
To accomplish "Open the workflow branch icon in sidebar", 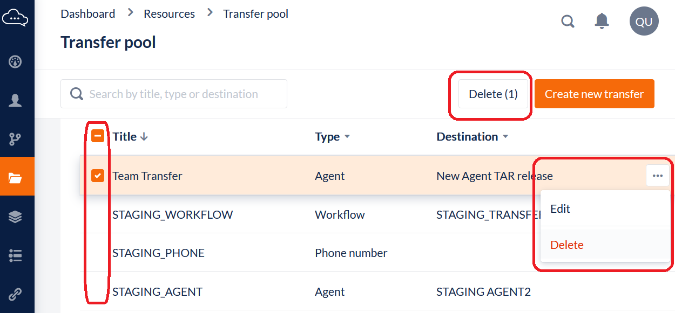I will click(x=15, y=140).
